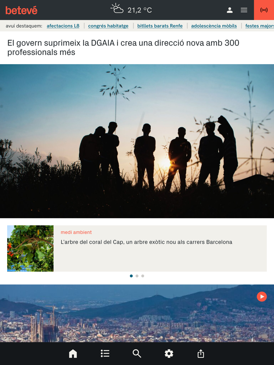Open 'congrés habitatge' topic link

108,26
